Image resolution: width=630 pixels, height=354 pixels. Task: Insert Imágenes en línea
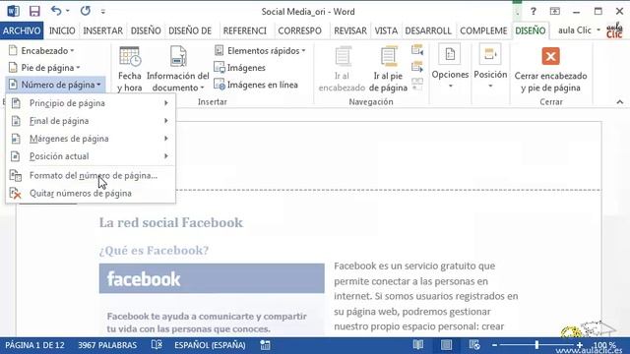point(256,85)
